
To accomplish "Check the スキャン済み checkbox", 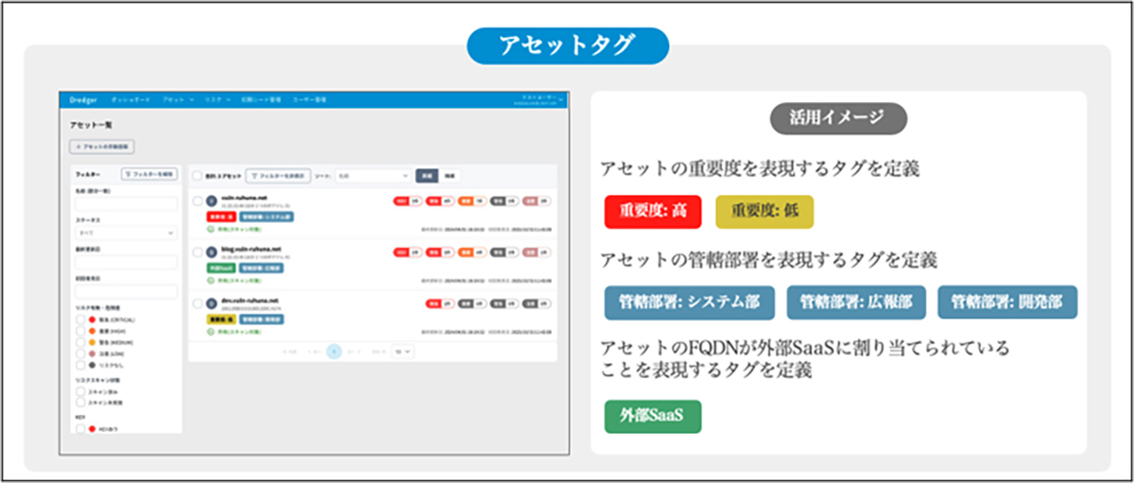I will pos(80,391).
